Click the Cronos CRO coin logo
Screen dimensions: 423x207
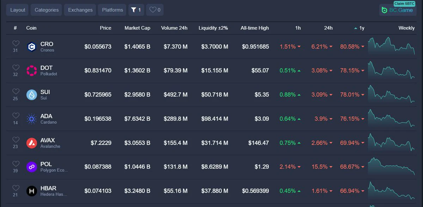(x=32, y=47)
